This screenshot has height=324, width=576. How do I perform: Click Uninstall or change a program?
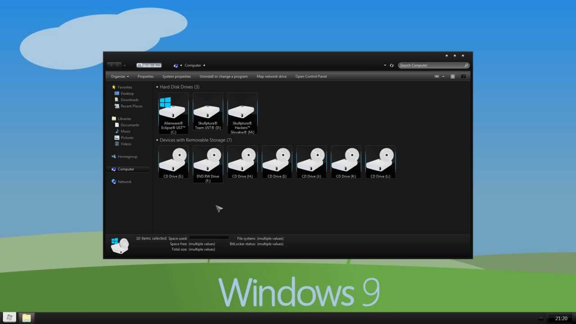224,76
